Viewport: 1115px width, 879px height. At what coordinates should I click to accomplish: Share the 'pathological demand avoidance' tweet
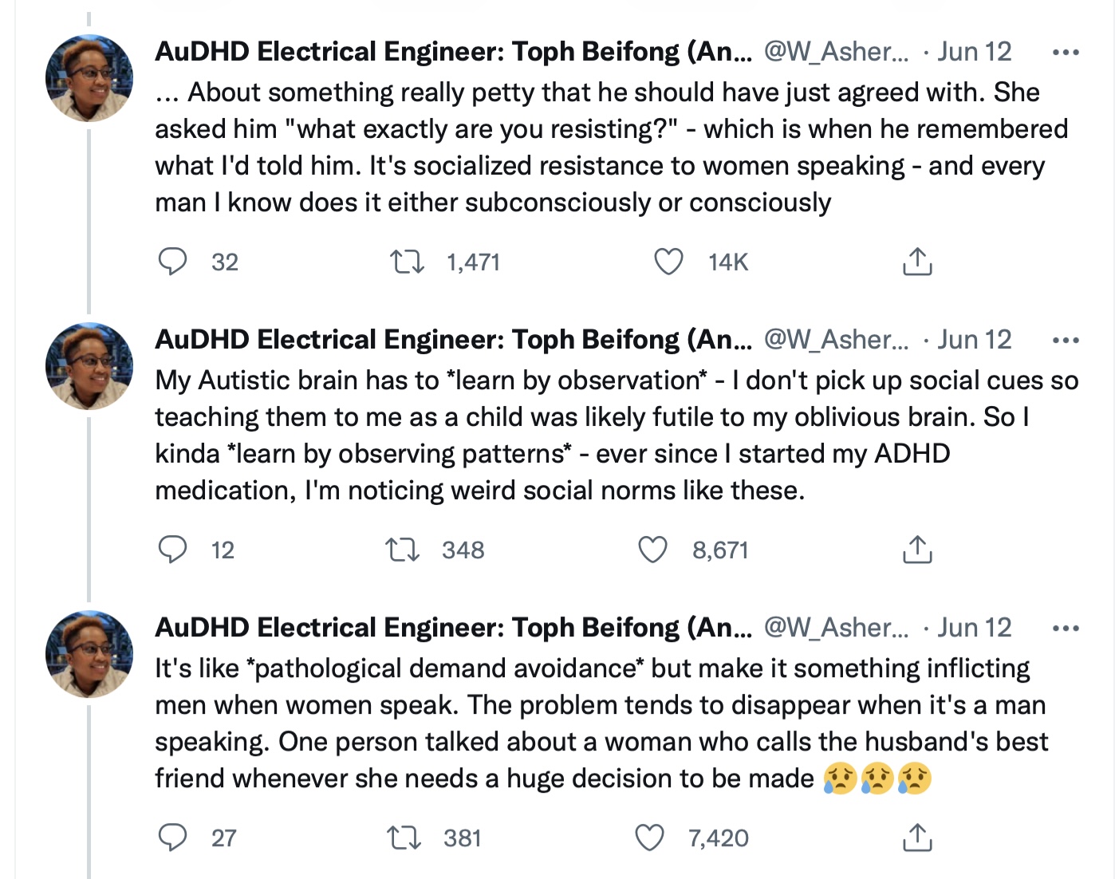pos(917,838)
